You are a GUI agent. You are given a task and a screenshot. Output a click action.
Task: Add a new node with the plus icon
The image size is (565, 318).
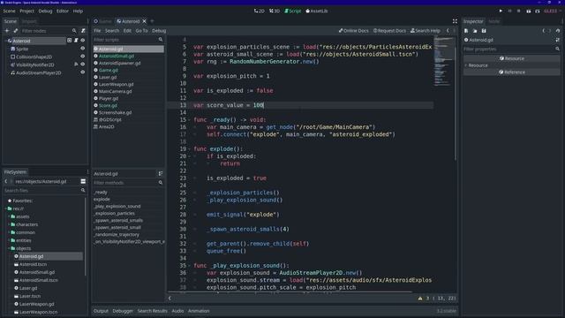coord(7,31)
